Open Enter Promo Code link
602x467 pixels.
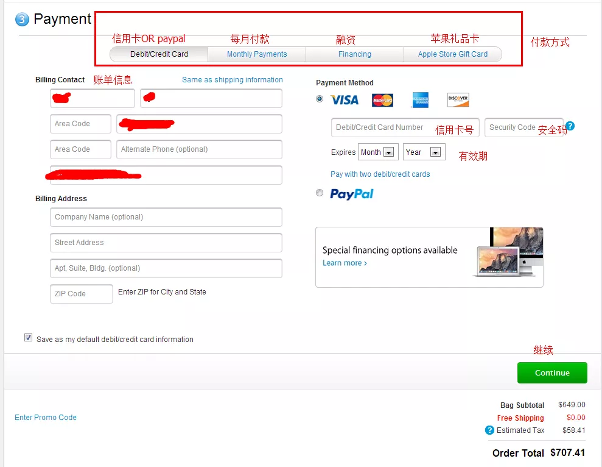tap(45, 418)
